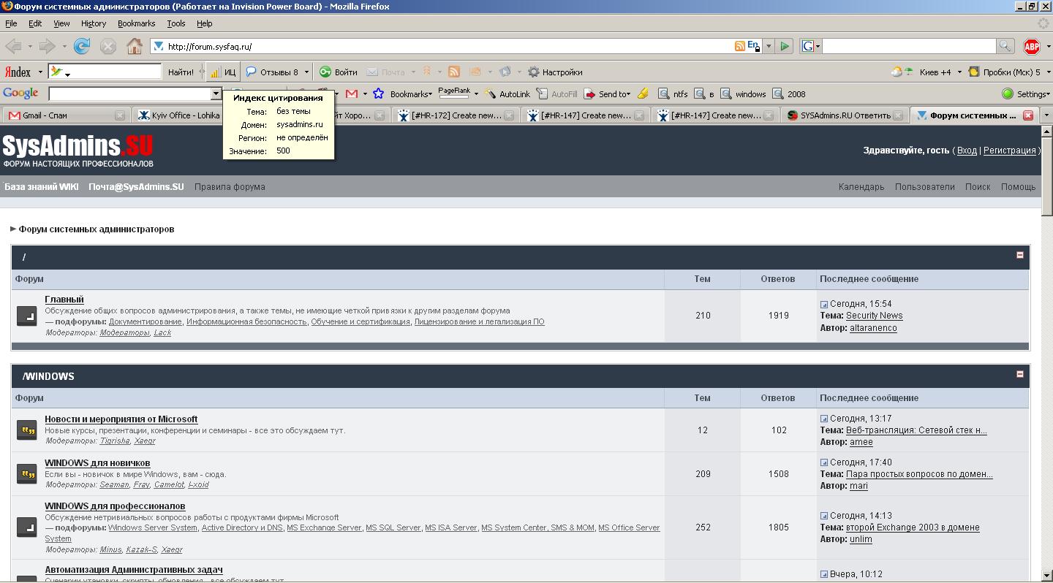Open Киев +4 weather widget

tap(921, 72)
